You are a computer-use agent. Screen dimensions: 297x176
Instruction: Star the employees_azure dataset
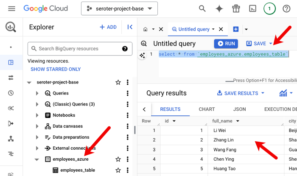point(118,159)
